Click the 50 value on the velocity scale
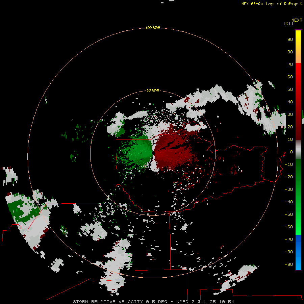The width and height of the screenshot is (304, 304). (290, 90)
